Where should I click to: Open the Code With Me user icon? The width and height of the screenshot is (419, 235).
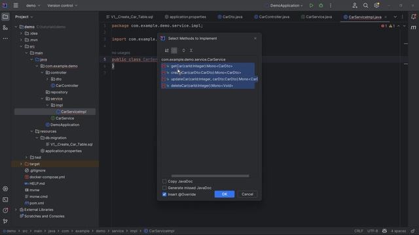point(355,6)
